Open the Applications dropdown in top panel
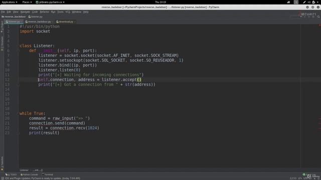This screenshot has height=180, width=321. pyautogui.click(x=10, y=2)
